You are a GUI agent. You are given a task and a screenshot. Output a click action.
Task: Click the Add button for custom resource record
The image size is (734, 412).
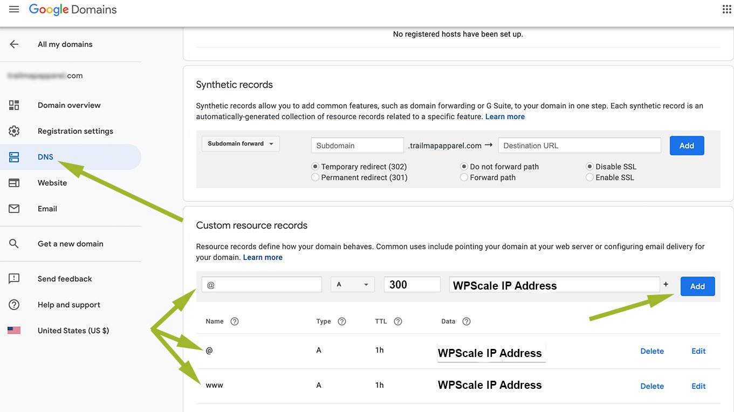697,286
